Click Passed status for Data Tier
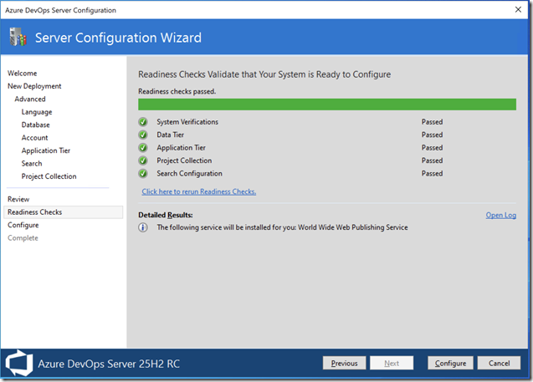This screenshot has height=382, width=533. point(432,135)
